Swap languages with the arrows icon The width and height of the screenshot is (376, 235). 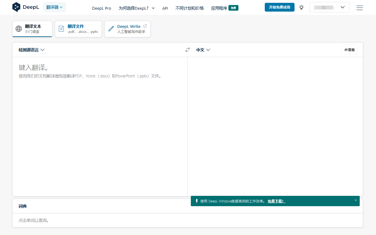click(x=188, y=50)
